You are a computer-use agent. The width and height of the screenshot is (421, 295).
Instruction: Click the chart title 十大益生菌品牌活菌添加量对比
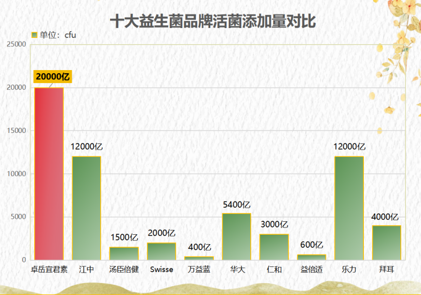tap(213, 21)
